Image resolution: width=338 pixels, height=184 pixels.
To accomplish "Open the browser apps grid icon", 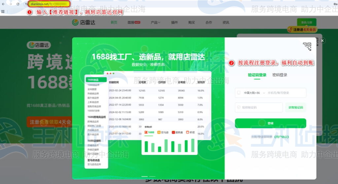I will pyautogui.click(x=3, y=12).
